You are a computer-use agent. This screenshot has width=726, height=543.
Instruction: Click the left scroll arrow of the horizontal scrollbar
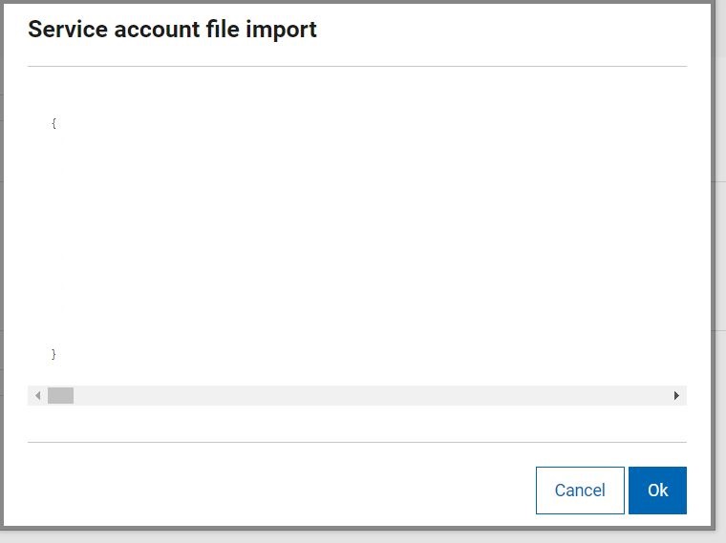pos(37,395)
